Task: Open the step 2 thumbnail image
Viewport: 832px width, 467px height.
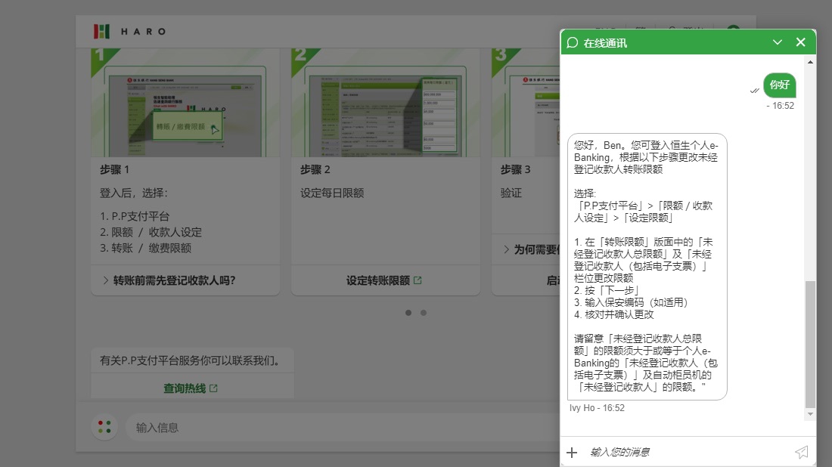Action: pyautogui.click(x=385, y=103)
